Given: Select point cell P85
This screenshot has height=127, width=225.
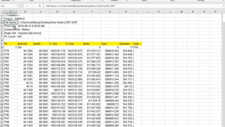Looking at the screenshot, I should click(11, 76).
